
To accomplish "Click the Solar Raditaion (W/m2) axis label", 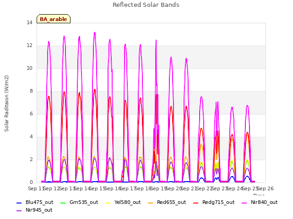I will tap(6, 104).
